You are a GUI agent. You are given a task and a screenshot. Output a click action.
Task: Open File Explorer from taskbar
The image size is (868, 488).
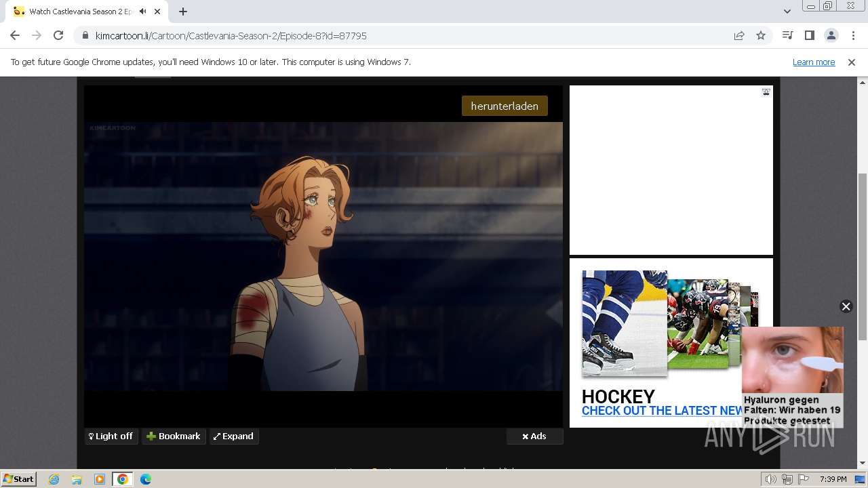[x=77, y=479]
